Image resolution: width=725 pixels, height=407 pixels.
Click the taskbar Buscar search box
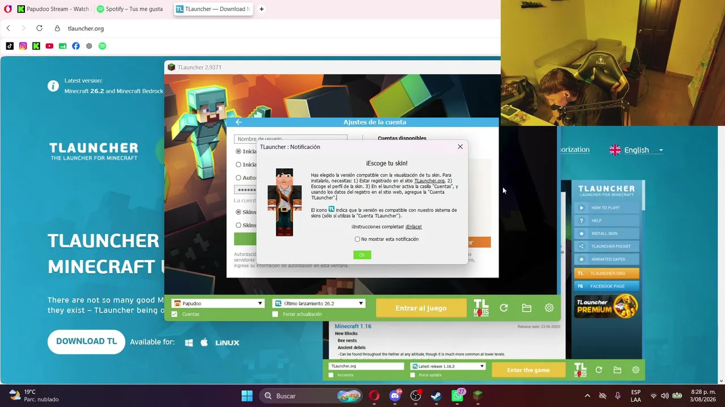pos(312,396)
